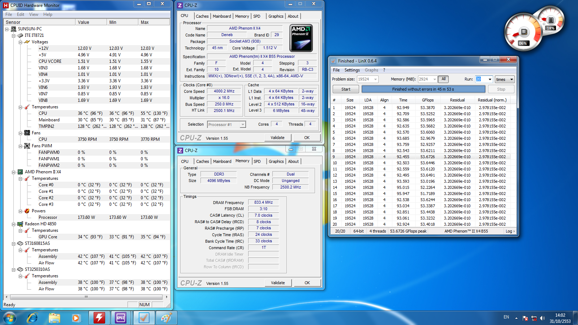Collapse the Voltages tree node
The width and height of the screenshot is (578, 325).
point(21,42)
